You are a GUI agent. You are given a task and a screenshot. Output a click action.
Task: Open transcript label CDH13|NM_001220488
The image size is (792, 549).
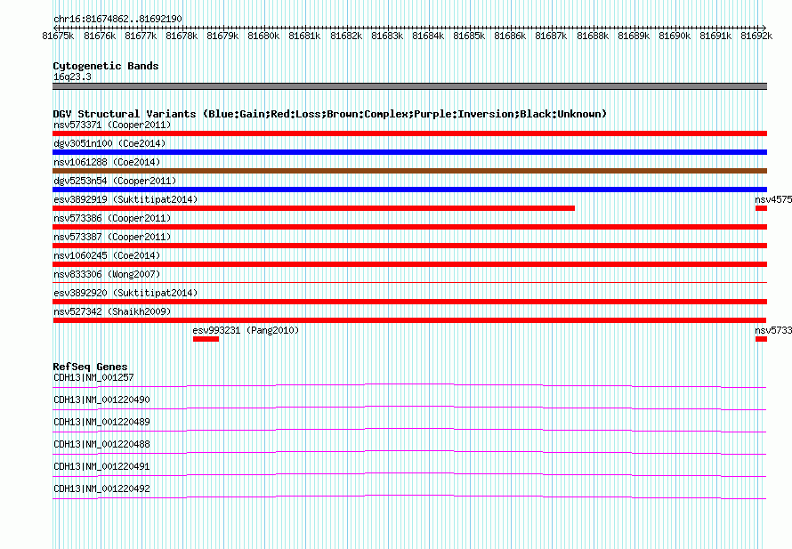coord(101,444)
